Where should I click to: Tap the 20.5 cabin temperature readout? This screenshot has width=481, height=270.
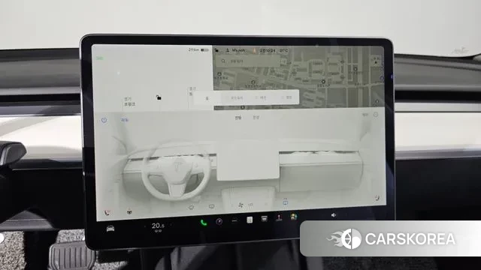click(158, 226)
